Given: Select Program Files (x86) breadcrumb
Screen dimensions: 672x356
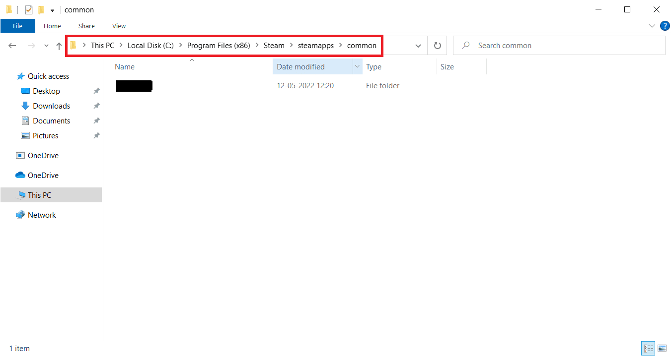Looking at the screenshot, I should click(219, 46).
